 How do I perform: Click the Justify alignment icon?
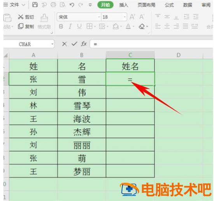pyautogui.click(x=185, y=26)
